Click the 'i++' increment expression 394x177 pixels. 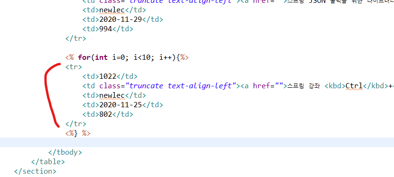[x=166, y=57]
